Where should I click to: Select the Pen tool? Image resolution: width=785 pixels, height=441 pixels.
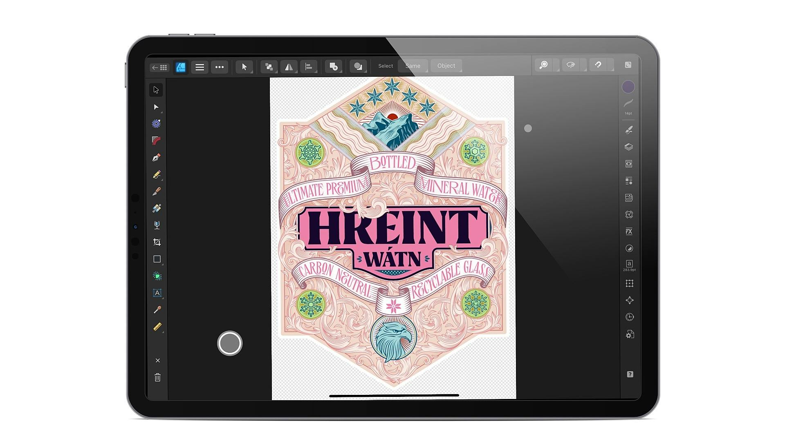coord(156,158)
